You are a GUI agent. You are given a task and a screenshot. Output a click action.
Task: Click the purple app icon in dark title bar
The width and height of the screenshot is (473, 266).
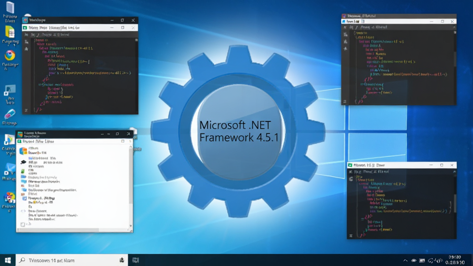pos(344,16)
